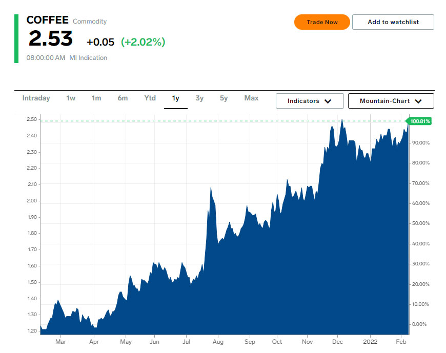Select the 1w time range
Image resolution: width=446 pixels, height=353 pixels.
[x=71, y=98]
